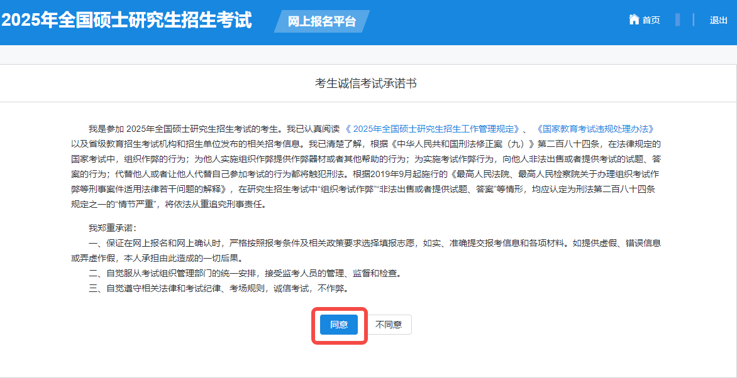The image size is (737, 378).
Task: Click the 最高人民法院、最高人民检察院 interpretation title text
Action: point(553,174)
